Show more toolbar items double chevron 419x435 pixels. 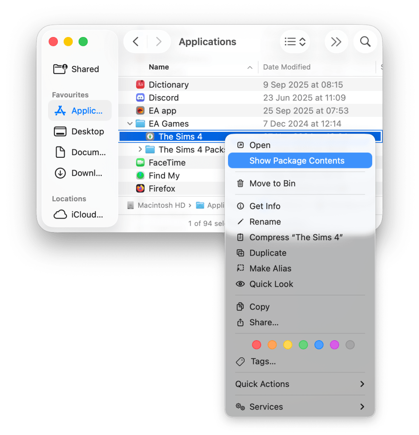(336, 42)
